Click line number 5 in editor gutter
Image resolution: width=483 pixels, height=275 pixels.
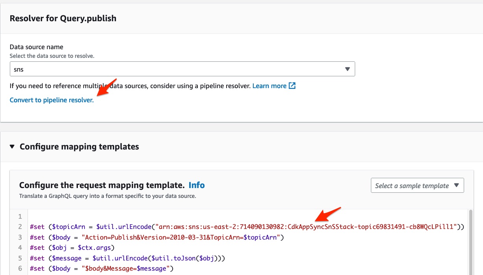click(20, 258)
